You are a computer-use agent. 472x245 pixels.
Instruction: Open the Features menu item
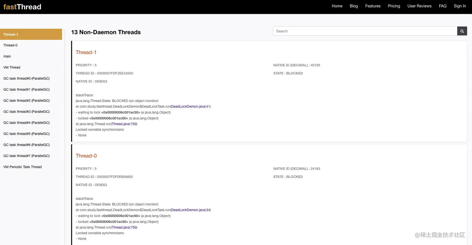click(x=373, y=6)
